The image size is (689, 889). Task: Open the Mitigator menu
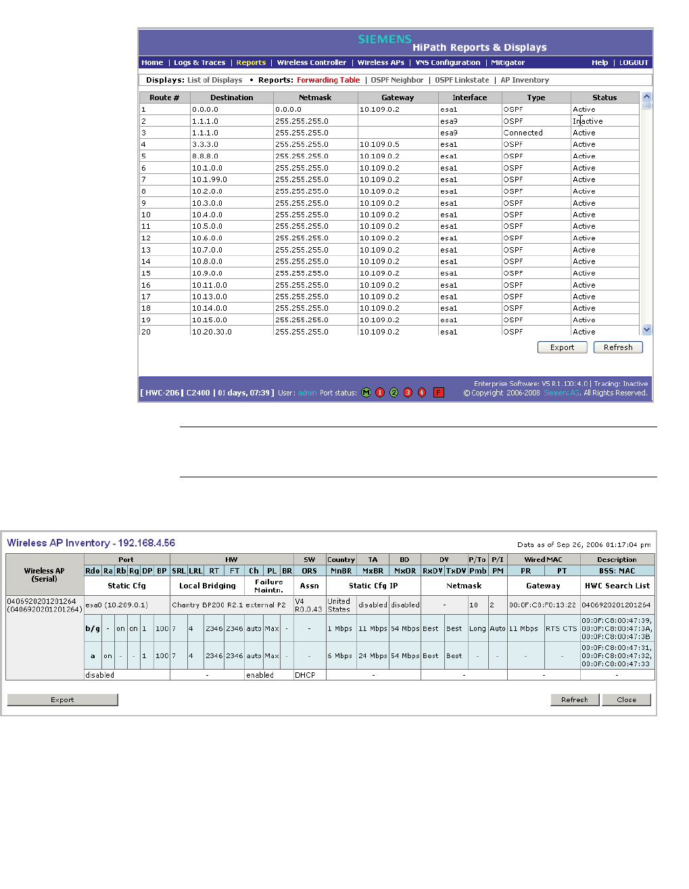pyautogui.click(x=508, y=62)
